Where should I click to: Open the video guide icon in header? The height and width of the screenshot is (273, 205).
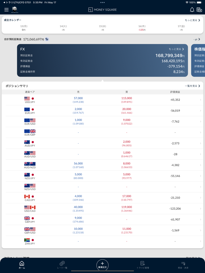pos(199,10)
